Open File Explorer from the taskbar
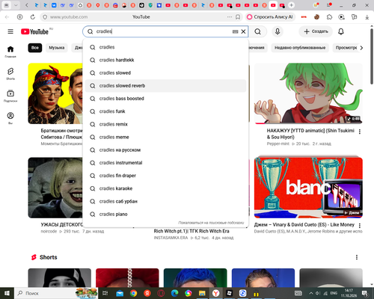Viewport: 374px width, 299px height. coord(202,293)
